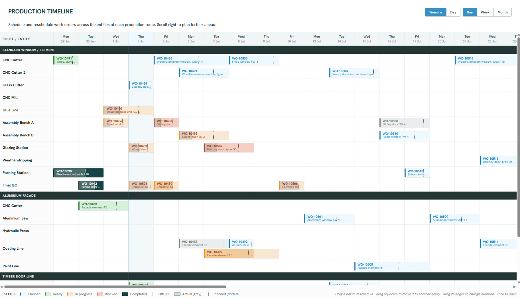520x298 pixels.
Task: Switch the scale to Week
Action: coord(485,12)
